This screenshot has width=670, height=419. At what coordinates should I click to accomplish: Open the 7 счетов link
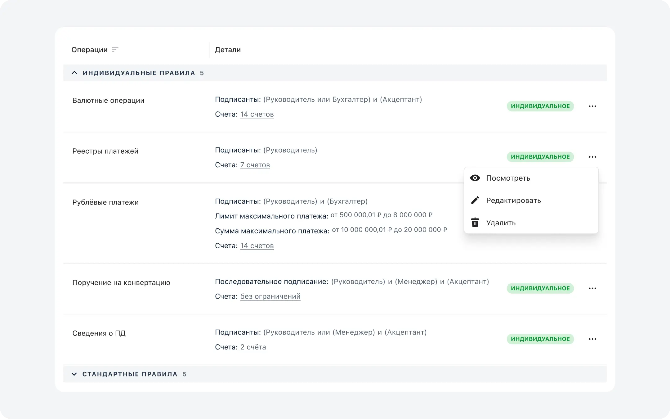[x=255, y=165]
